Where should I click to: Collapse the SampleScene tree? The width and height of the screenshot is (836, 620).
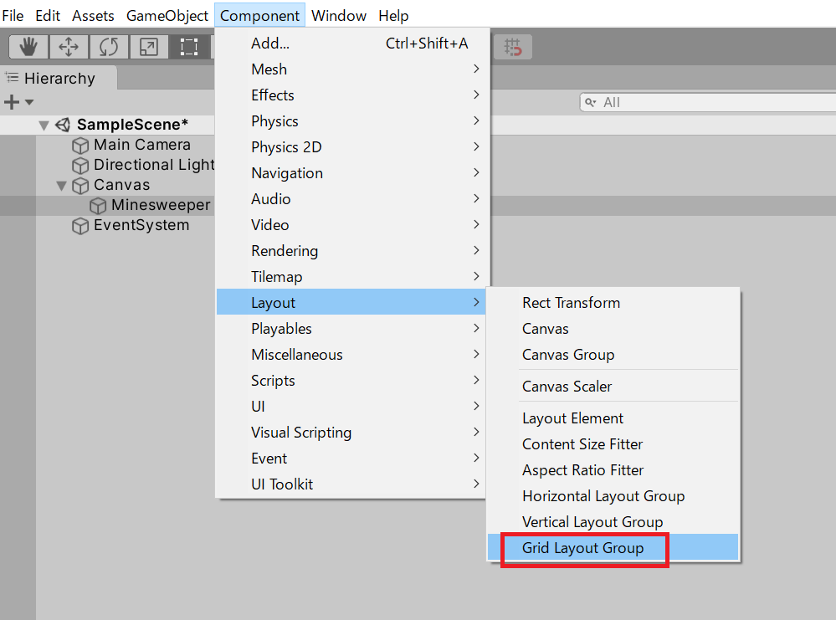point(44,126)
